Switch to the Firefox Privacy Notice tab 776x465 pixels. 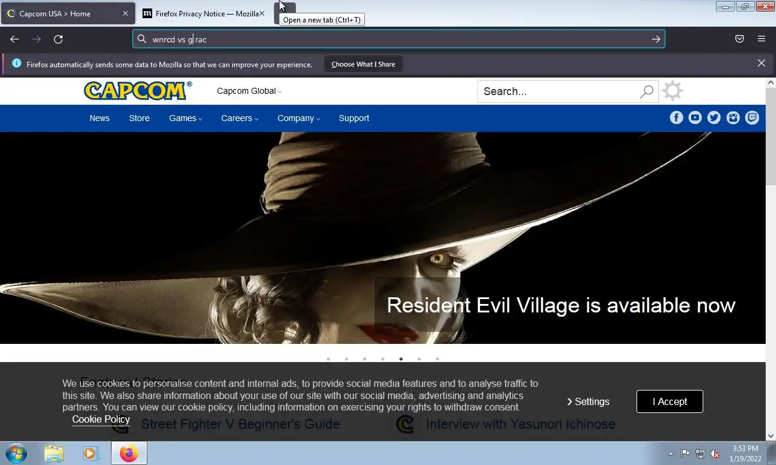pyautogui.click(x=204, y=13)
